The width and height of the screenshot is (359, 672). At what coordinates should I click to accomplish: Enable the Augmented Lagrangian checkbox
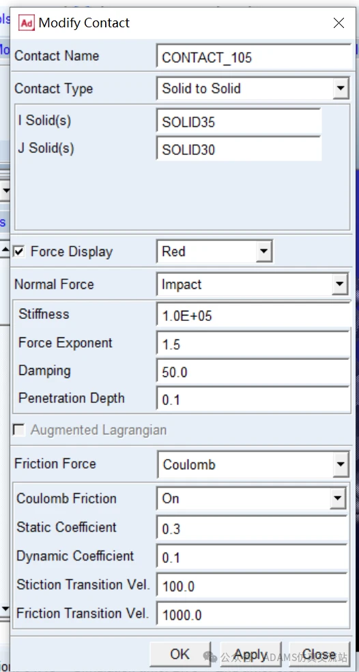[x=19, y=430]
